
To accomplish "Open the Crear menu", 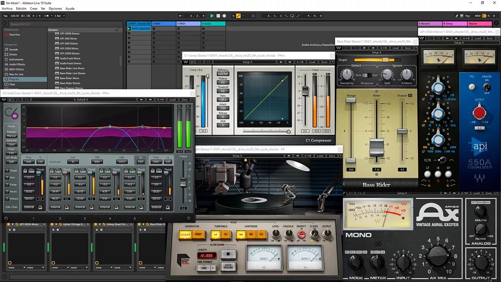I will pyautogui.click(x=34, y=8).
